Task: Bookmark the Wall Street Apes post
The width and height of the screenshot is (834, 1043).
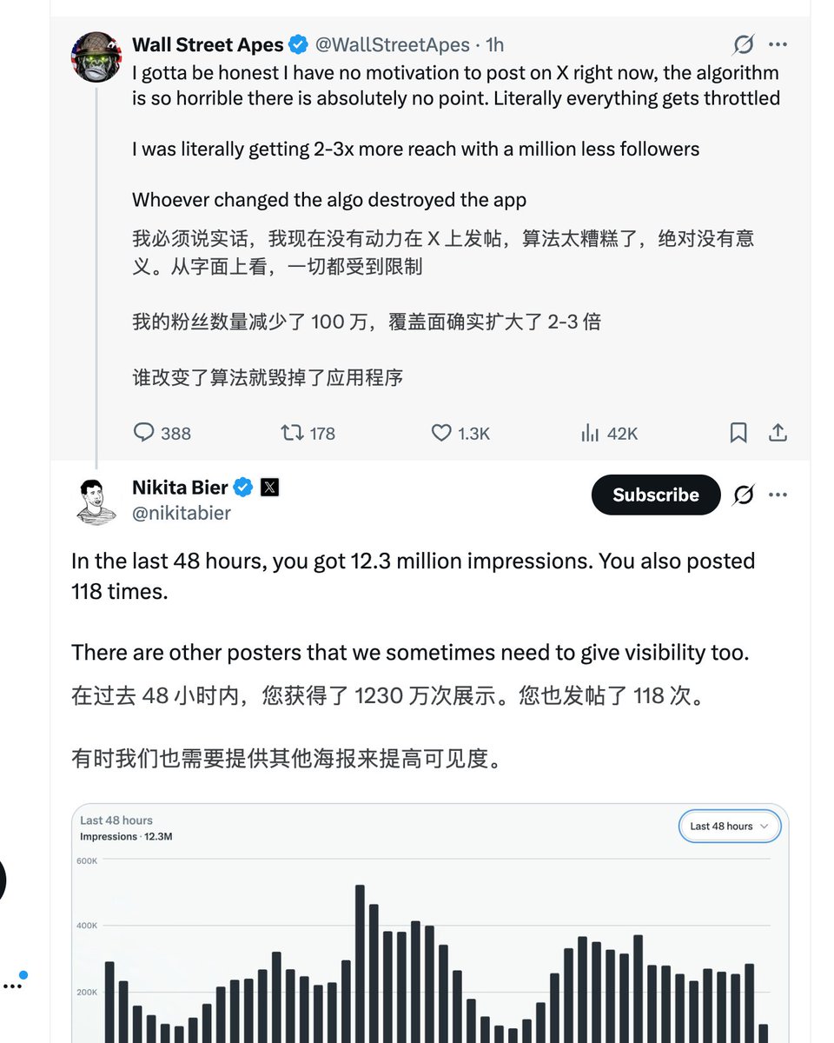Action: pos(738,433)
